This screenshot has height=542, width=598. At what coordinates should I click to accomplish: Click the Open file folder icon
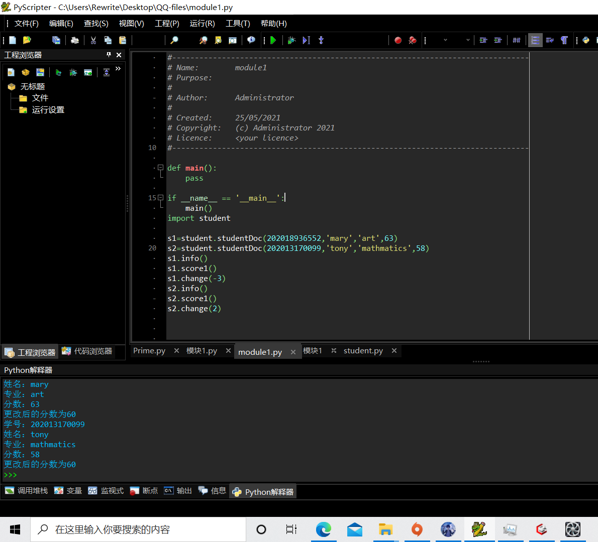point(27,40)
